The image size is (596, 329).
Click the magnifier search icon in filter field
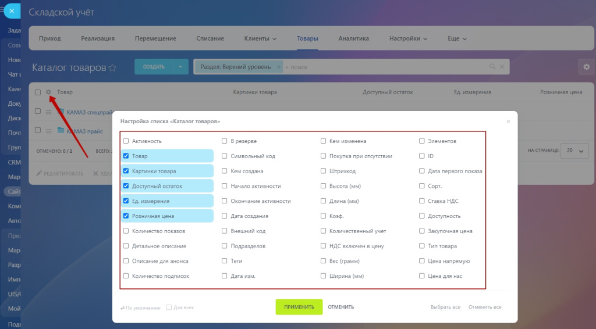(x=491, y=67)
